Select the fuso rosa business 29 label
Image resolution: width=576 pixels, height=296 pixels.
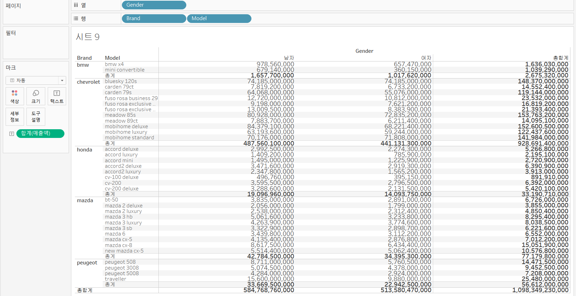(131, 98)
